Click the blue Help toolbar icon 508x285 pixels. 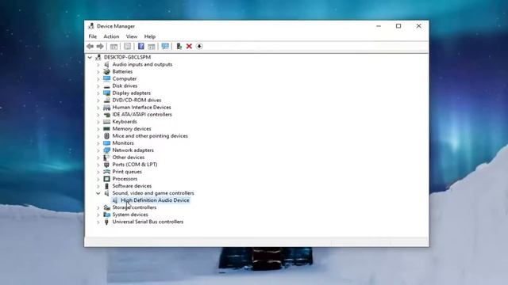[141, 46]
